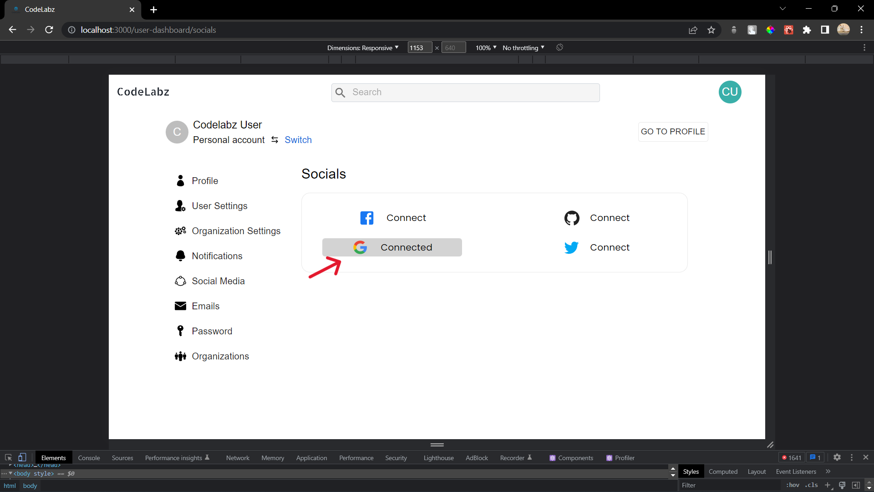The height and width of the screenshot is (492, 874).
Task: Toggle element inspection in DevTools
Action: pyautogui.click(x=8, y=457)
